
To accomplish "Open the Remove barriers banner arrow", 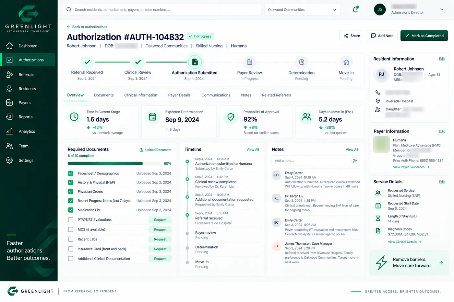I will (441, 263).
